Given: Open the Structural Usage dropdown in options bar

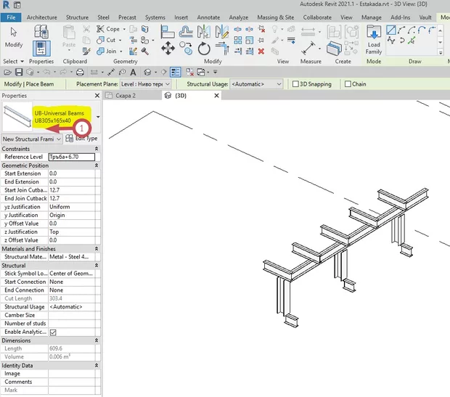Looking at the screenshot, I should [256, 84].
